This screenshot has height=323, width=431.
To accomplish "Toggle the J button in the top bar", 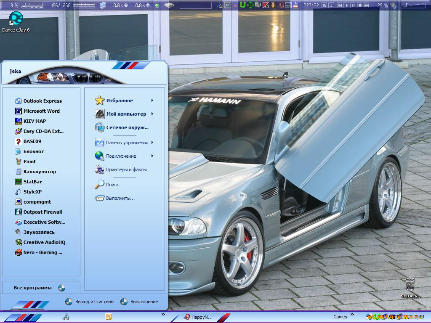I will tap(331, 5).
